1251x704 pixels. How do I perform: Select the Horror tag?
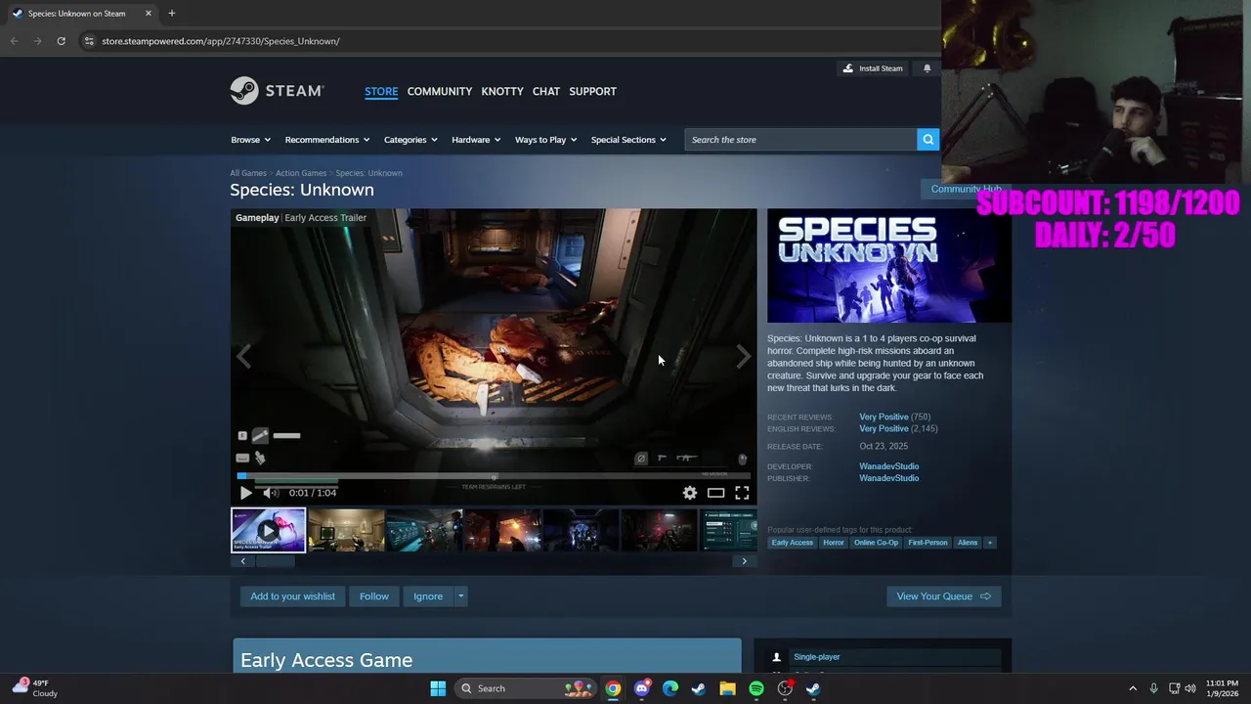click(x=834, y=543)
